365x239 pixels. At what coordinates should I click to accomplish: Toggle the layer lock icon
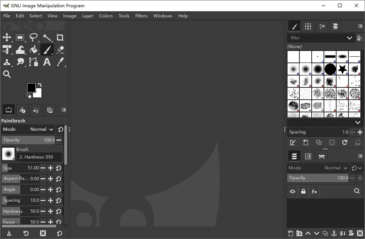303,191
